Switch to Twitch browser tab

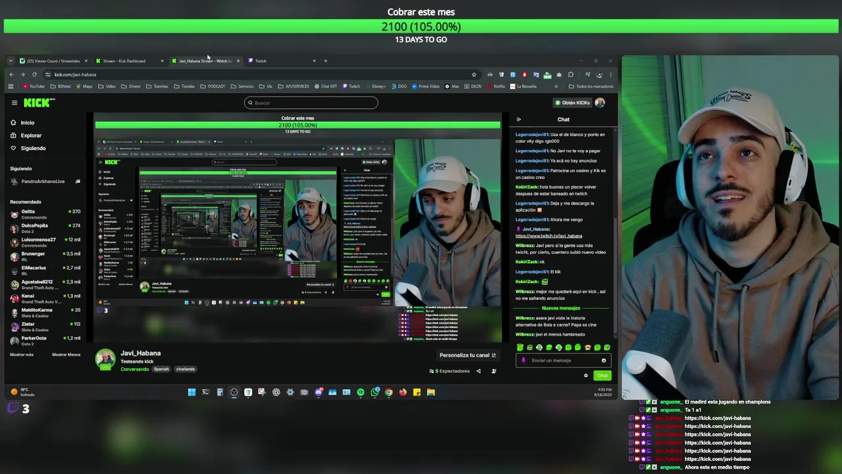click(x=282, y=61)
